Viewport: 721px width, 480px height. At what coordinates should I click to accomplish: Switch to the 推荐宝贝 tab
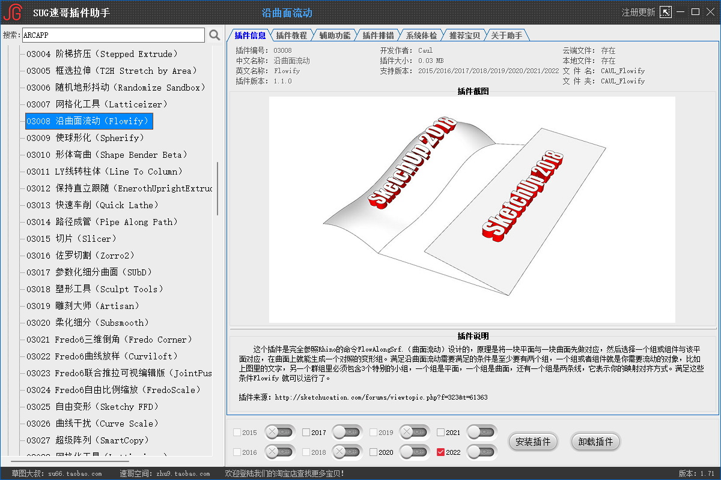tap(465, 35)
